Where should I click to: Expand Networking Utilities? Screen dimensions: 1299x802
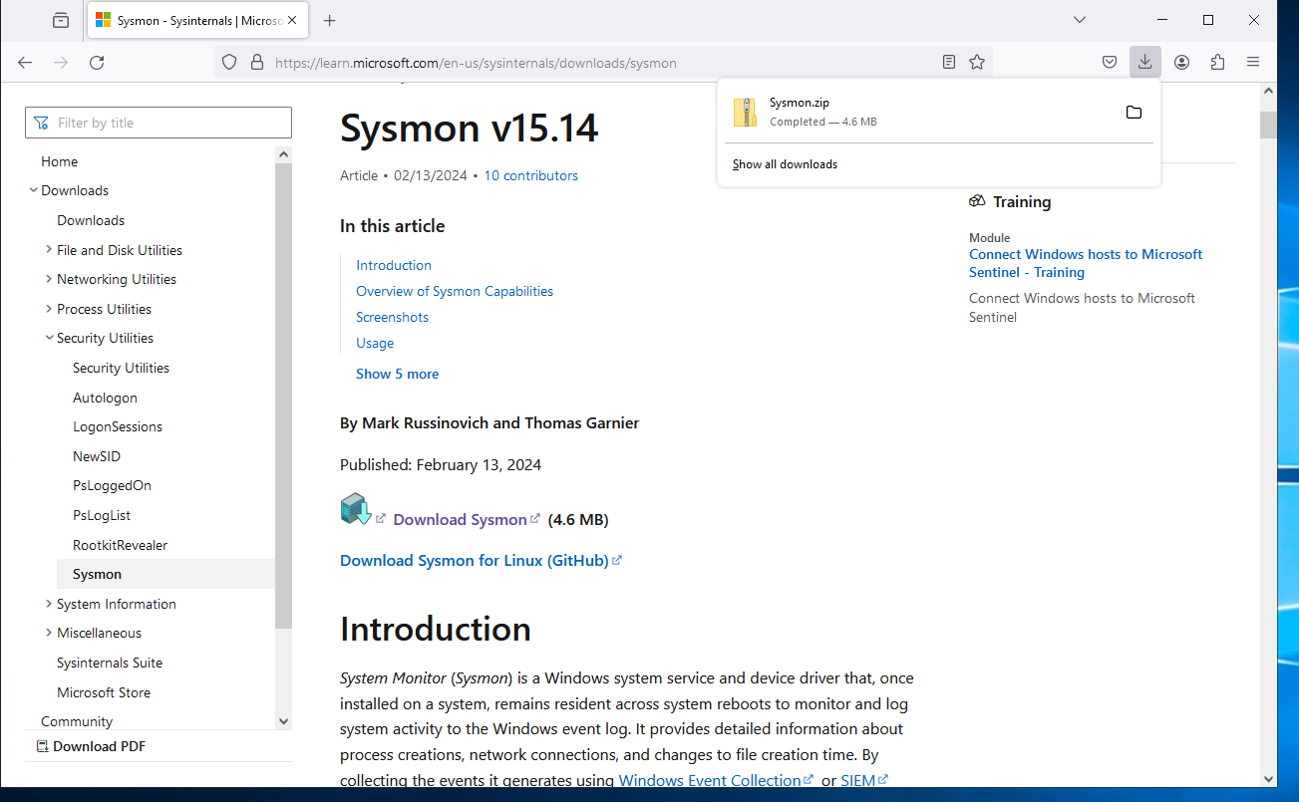50,279
